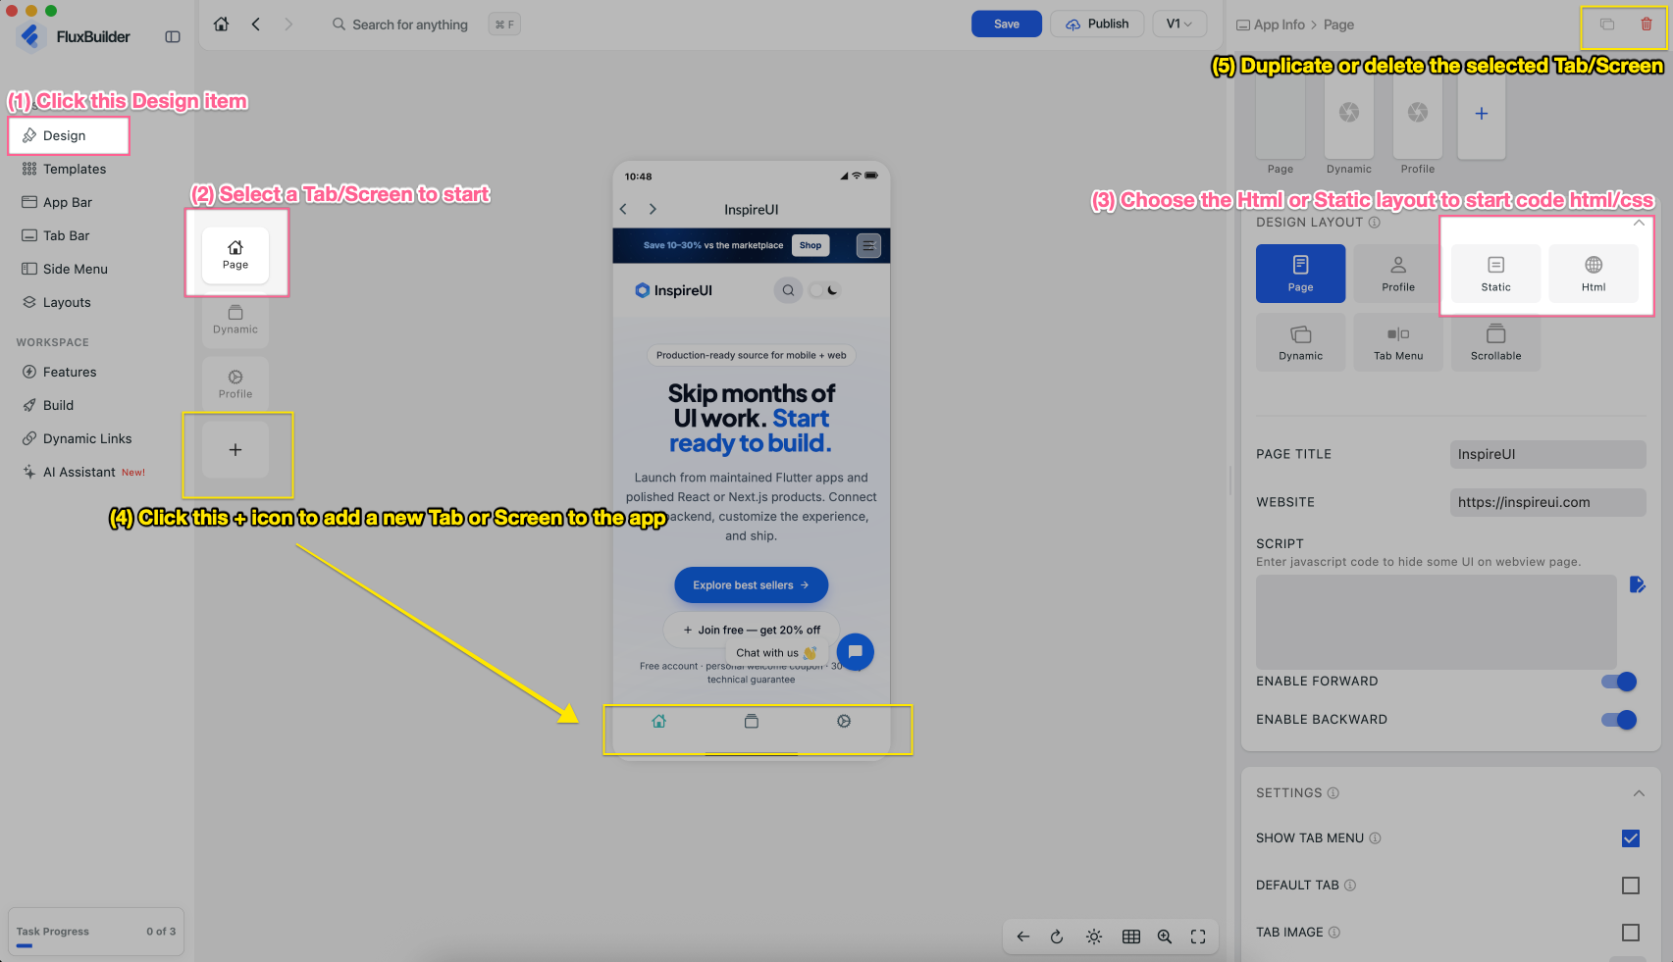Viewport: 1673px width, 962px height.
Task: Open the script code editor icon
Action: [1637, 585]
